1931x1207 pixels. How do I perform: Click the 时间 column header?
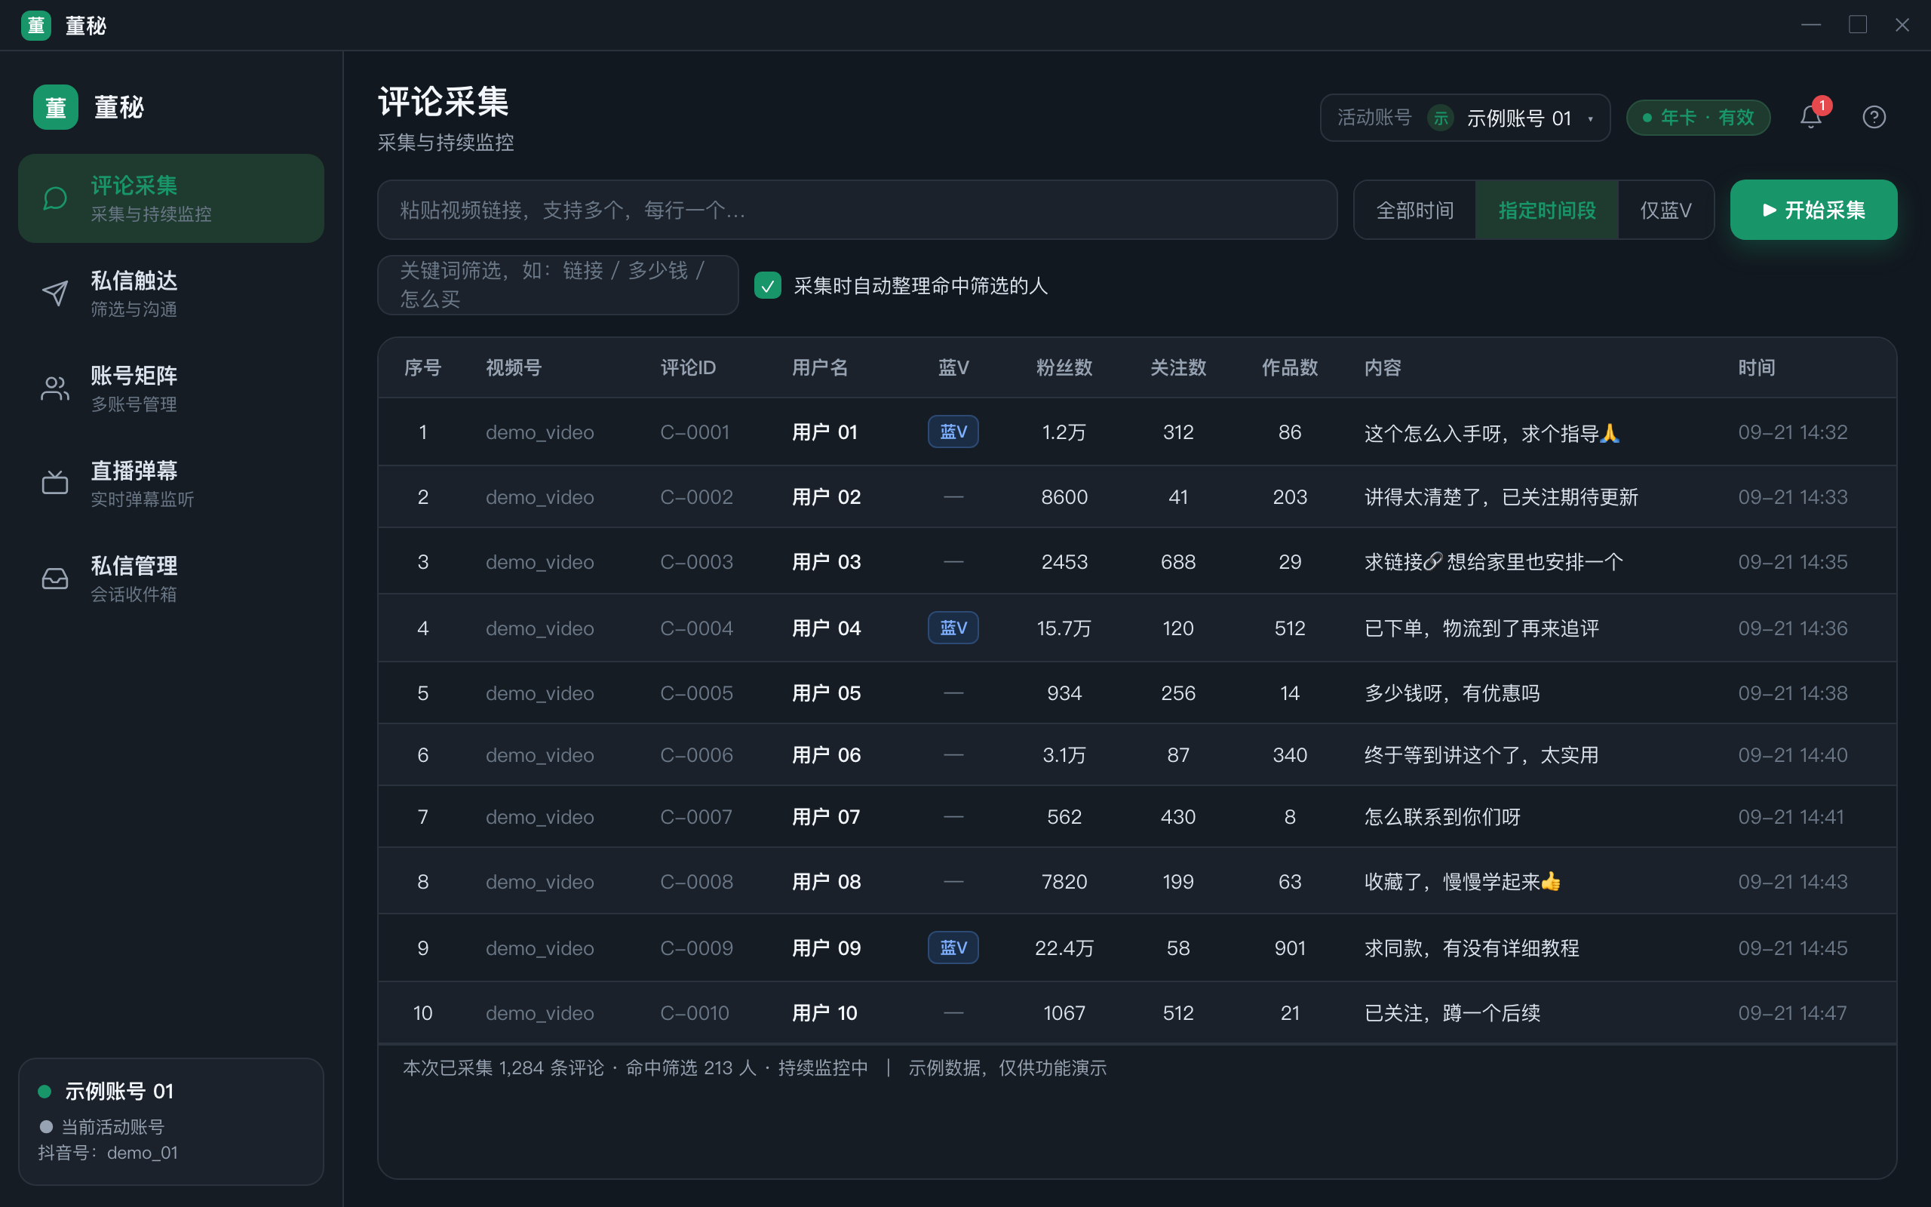(1756, 368)
